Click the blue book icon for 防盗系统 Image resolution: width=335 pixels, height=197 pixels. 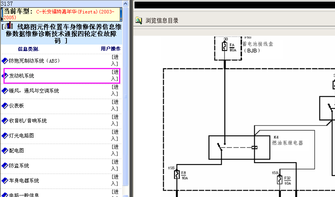[5, 166]
